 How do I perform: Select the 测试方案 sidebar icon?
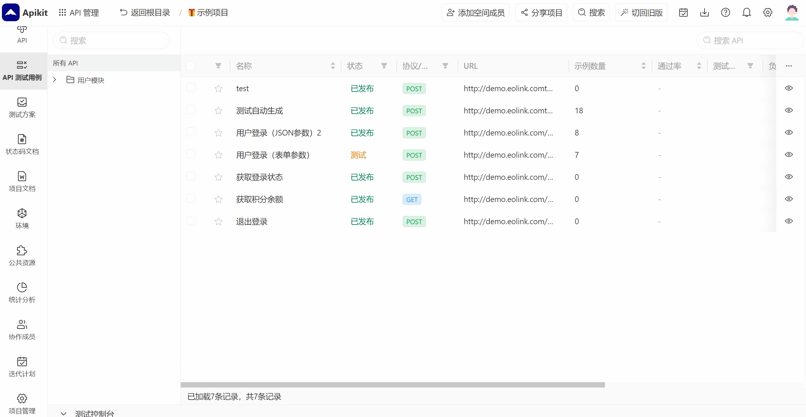pos(22,108)
